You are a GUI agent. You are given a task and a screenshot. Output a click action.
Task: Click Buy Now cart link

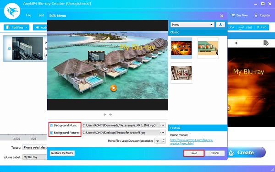coord(239,16)
